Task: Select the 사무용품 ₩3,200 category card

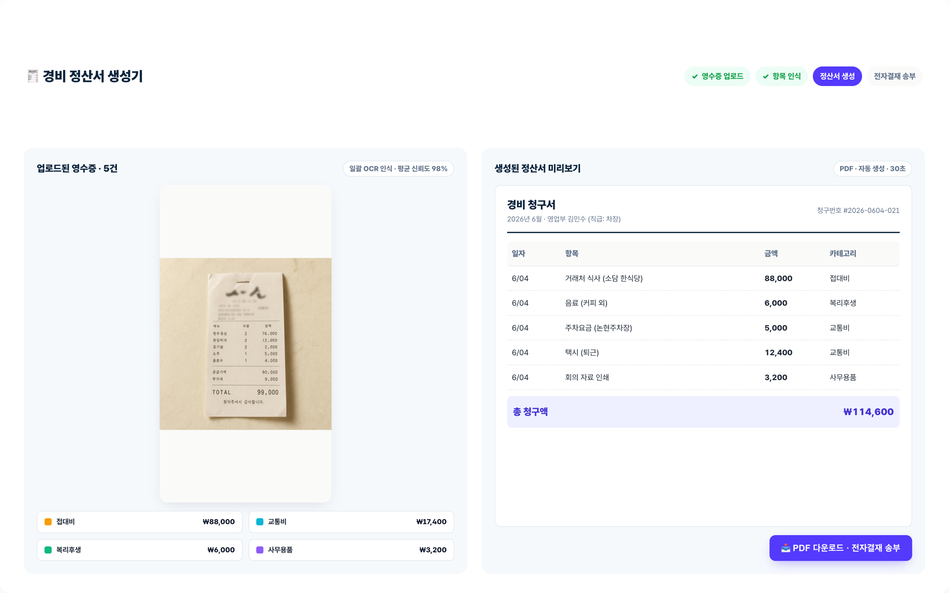Action: coord(351,550)
